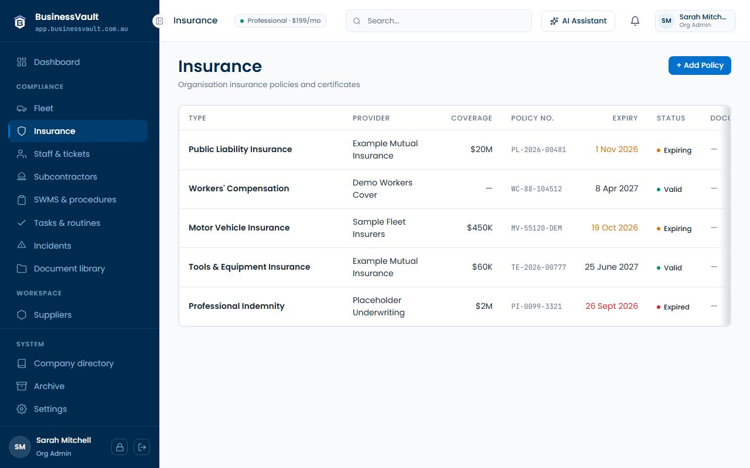This screenshot has width=750, height=468.
Task: Click the SWMS & procedures clipboard icon
Action: click(x=22, y=199)
